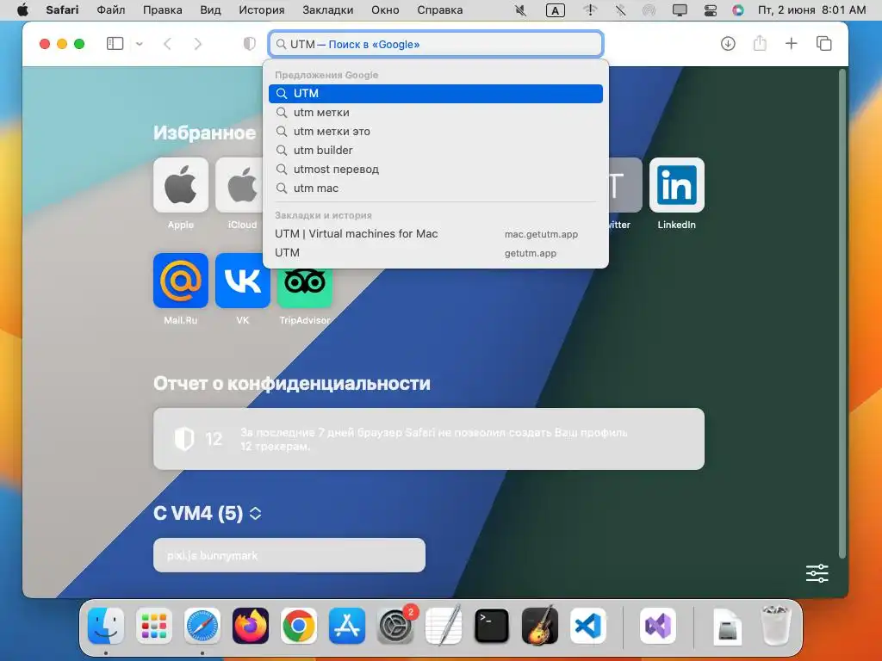Open Firefox from the Dock
Screen dimensions: 882x661
click(x=251, y=626)
